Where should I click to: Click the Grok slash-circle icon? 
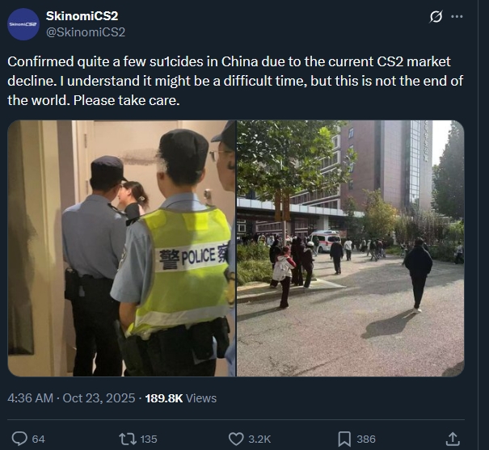[x=436, y=16]
